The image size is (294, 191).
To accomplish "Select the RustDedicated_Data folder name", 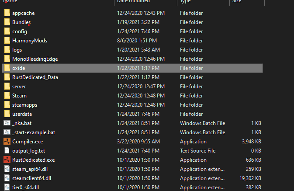I will (x=35, y=77).
